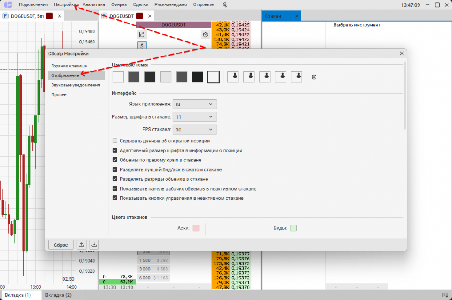Choose the black color theme swatch

[x=197, y=77]
